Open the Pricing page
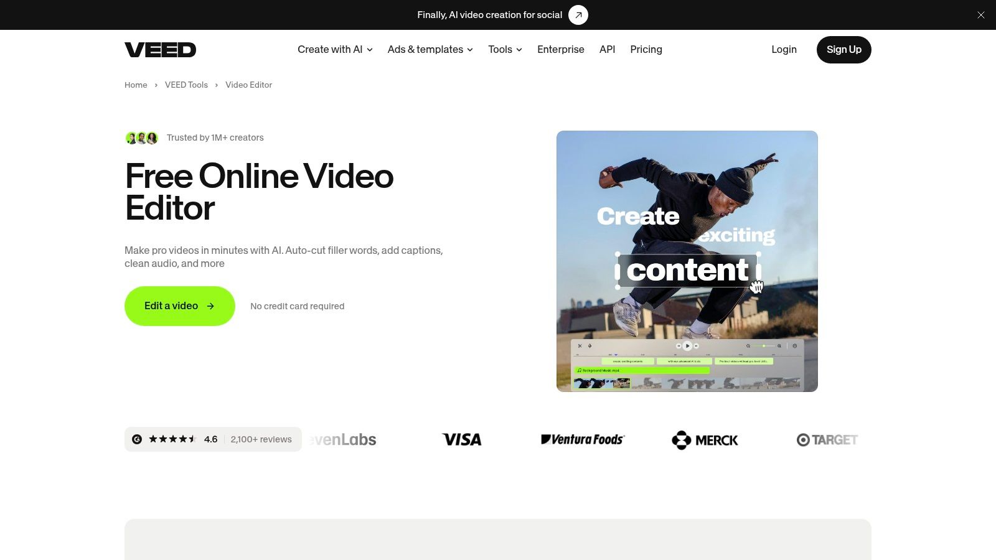 tap(646, 49)
